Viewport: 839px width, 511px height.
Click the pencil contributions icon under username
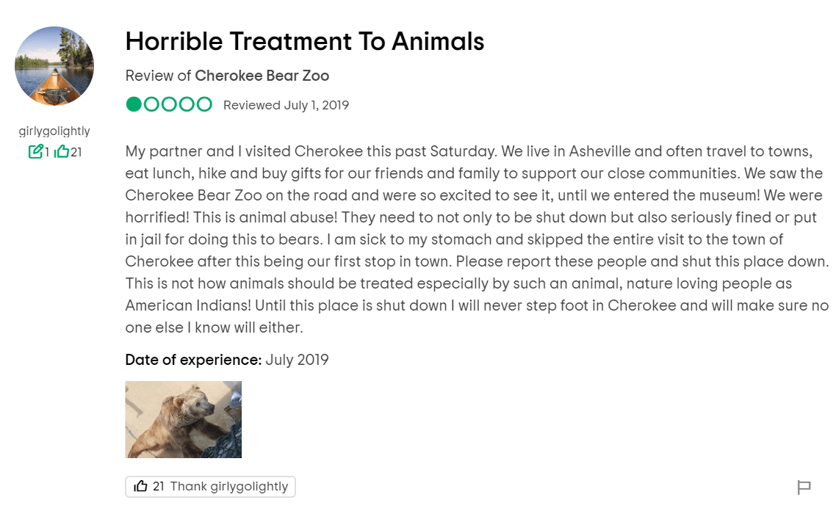(35, 152)
